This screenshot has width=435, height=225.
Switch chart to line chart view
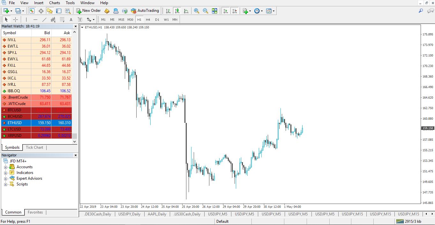pyautogui.click(x=186, y=11)
